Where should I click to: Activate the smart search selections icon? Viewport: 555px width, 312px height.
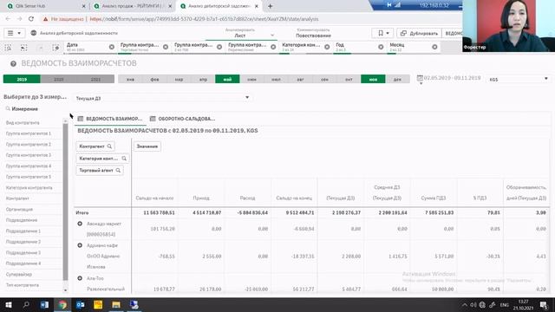8,48
